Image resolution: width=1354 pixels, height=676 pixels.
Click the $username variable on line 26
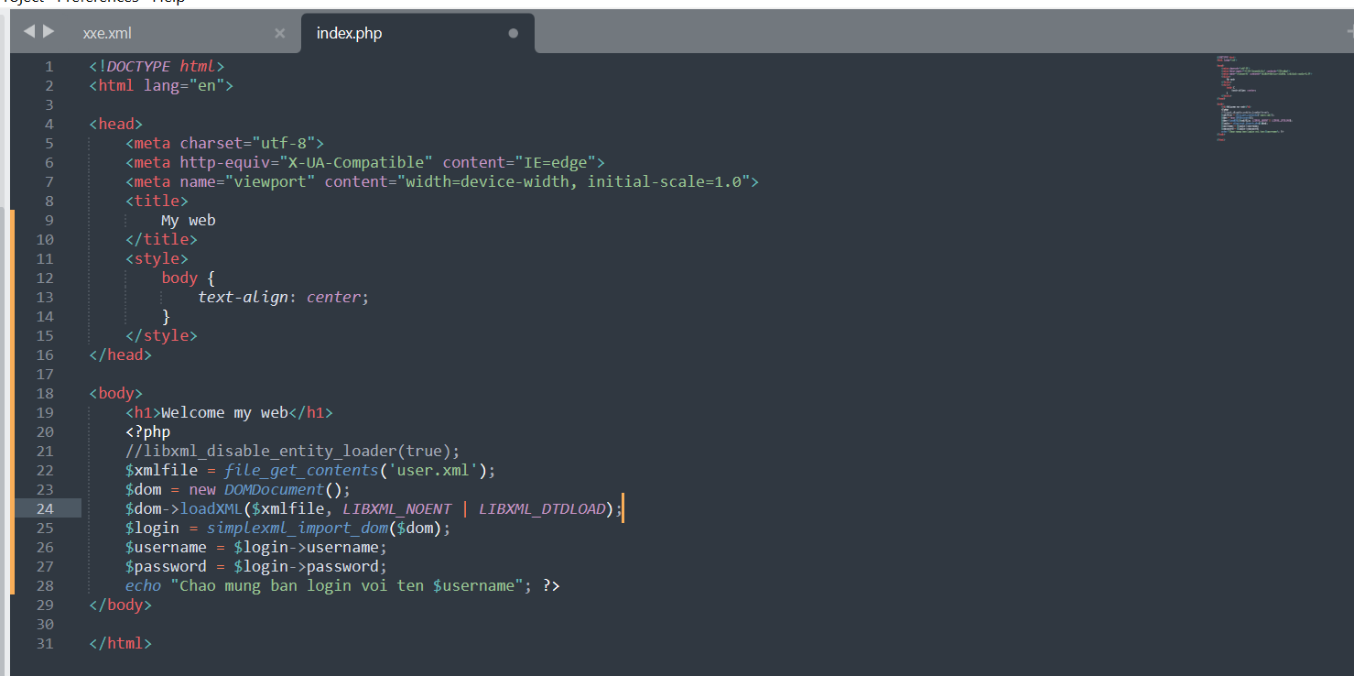[167, 546]
